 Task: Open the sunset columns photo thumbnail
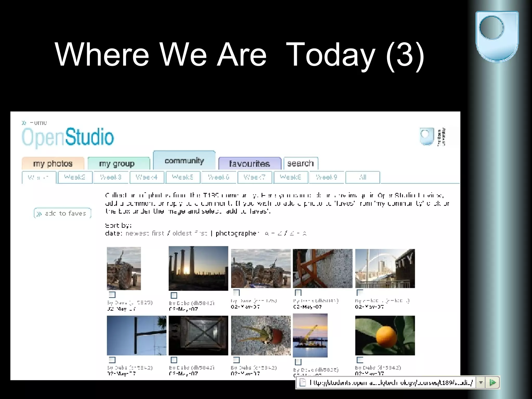point(198,268)
